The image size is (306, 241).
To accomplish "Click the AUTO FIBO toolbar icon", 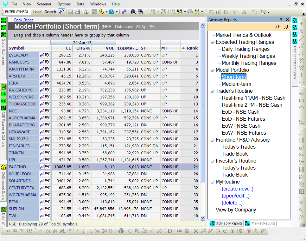I will pos(153,12).
